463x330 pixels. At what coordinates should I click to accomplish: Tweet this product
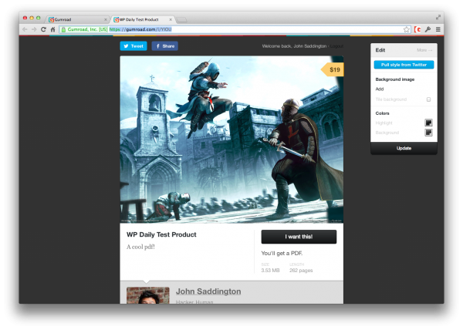[133, 46]
